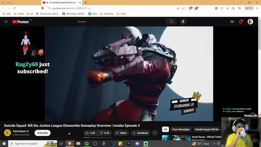Open the browser main menu
The image size is (261, 147).
pos(257,8)
